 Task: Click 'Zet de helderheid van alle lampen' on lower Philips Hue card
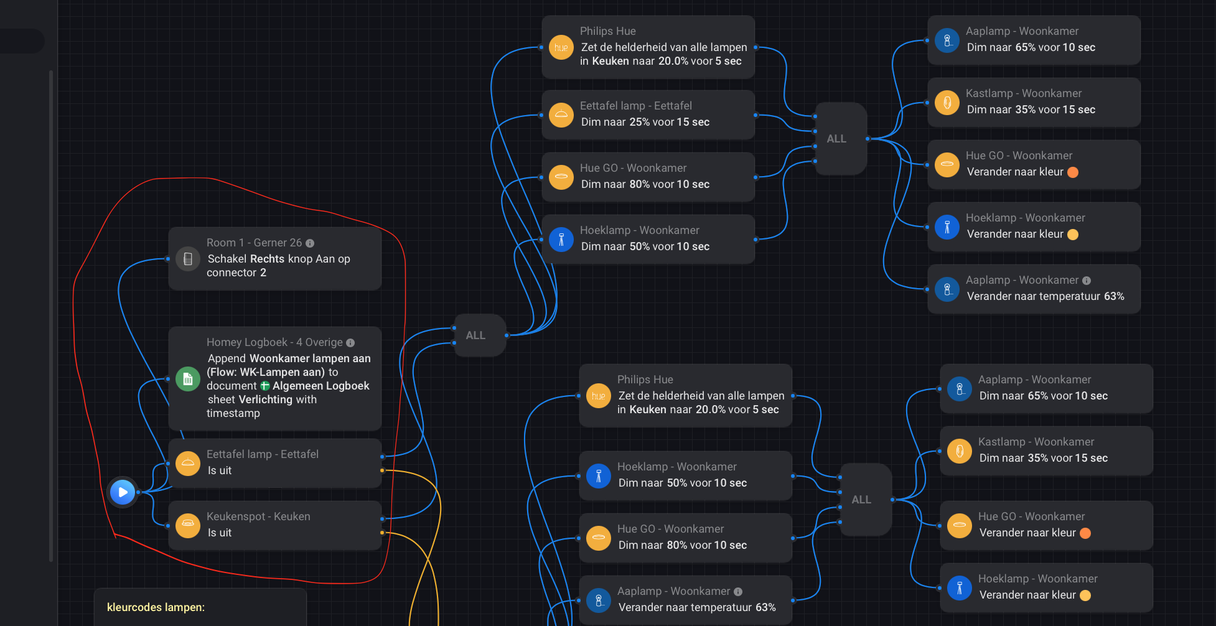click(701, 396)
